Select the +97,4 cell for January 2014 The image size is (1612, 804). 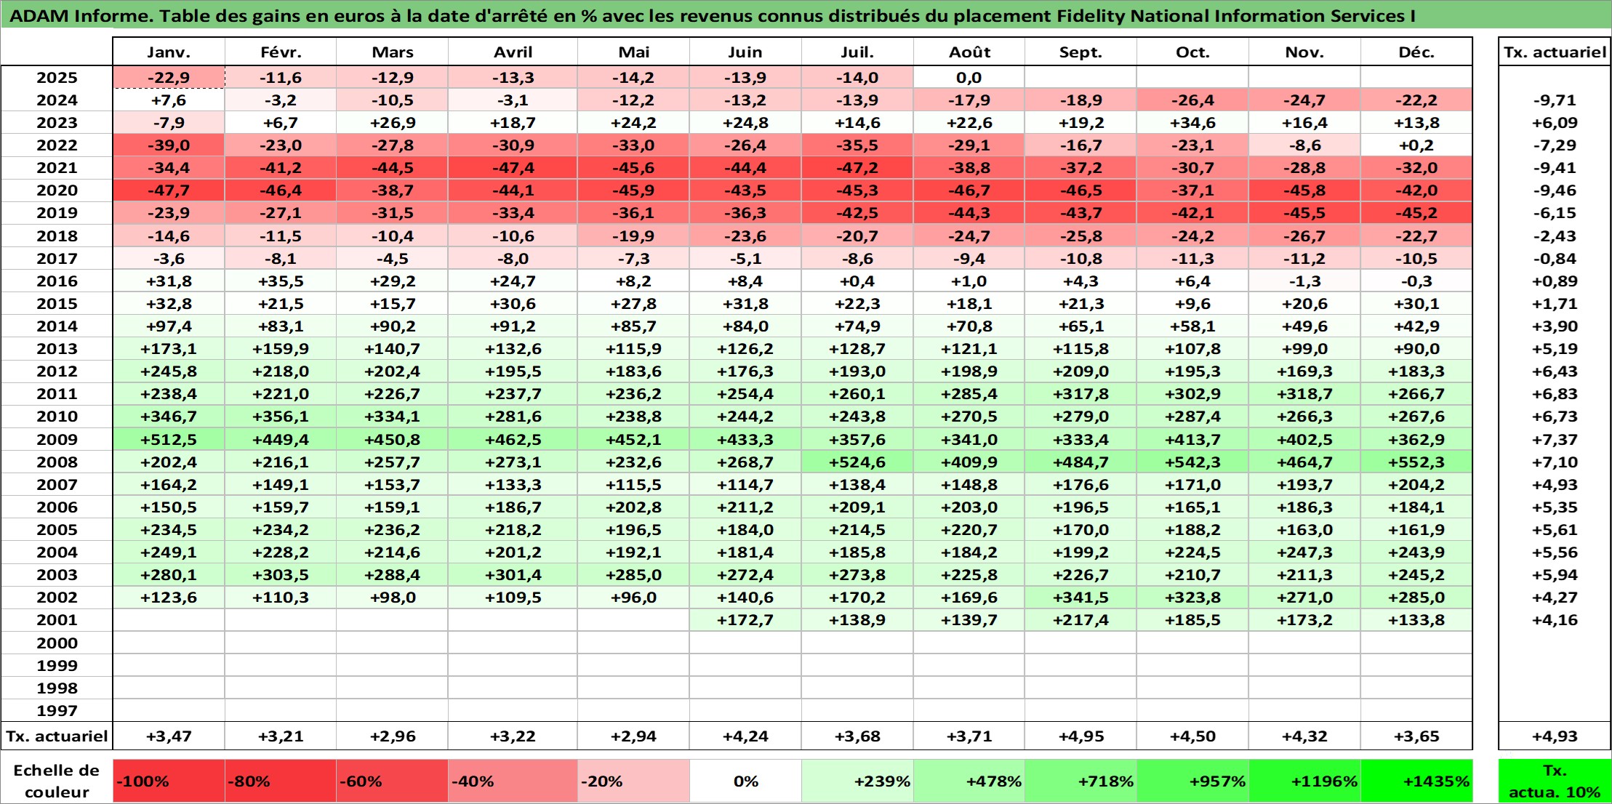[x=169, y=326]
